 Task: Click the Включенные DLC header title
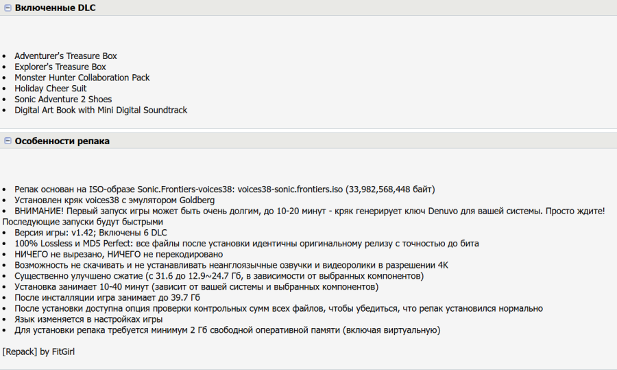pos(56,8)
